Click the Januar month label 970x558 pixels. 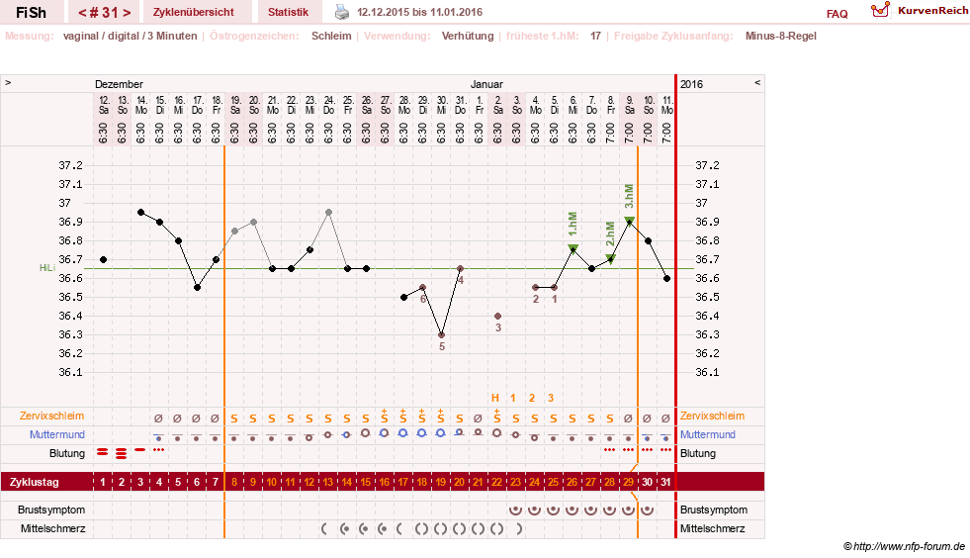[486, 84]
